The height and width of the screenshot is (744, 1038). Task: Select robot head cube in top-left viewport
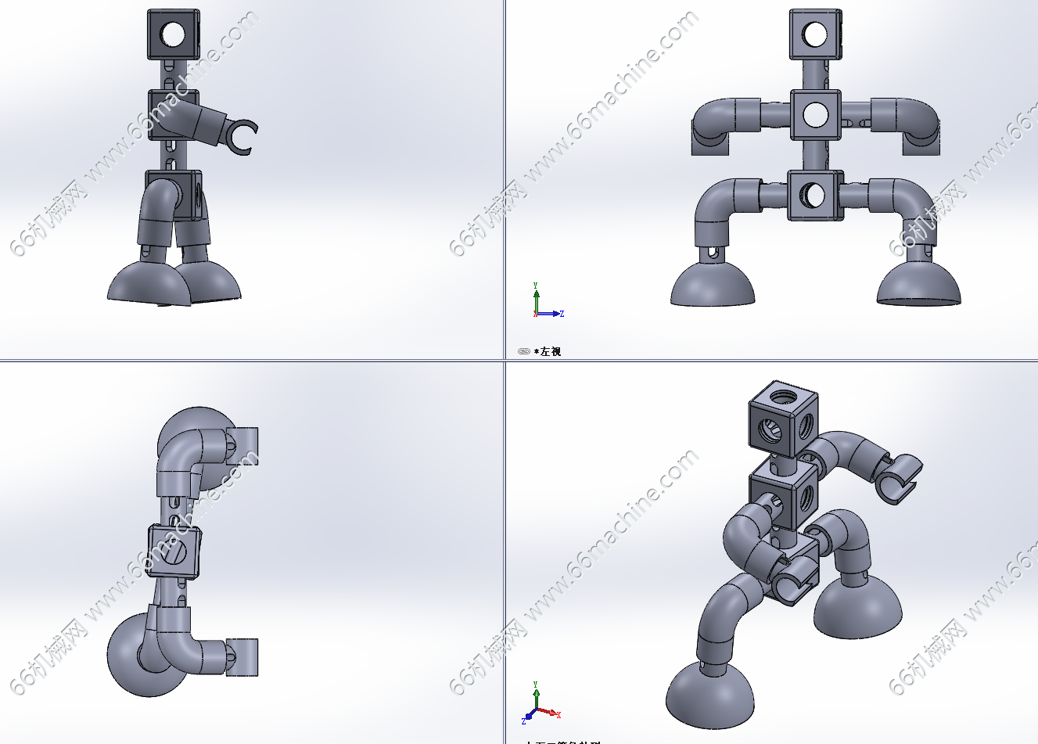[174, 34]
